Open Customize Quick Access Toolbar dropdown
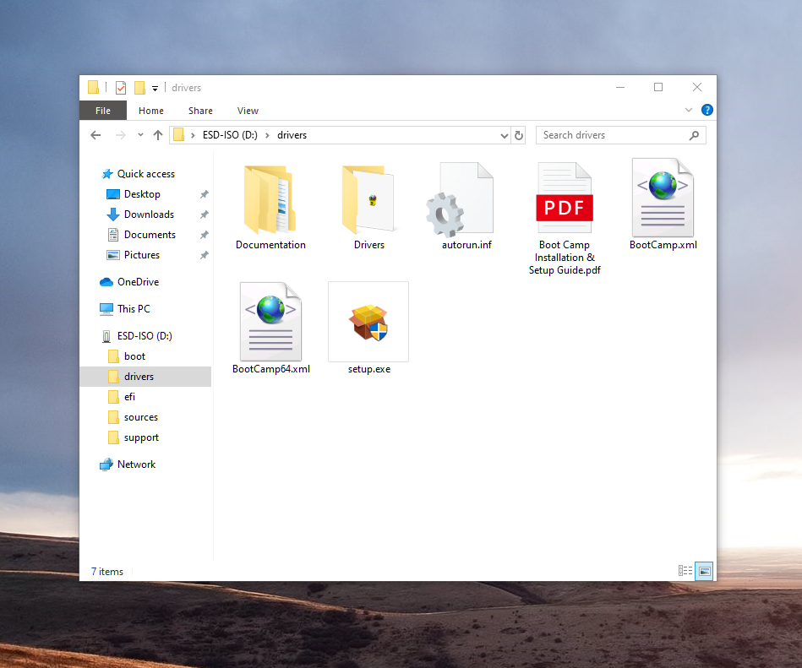Screen dimensions: 802x668 tap(155, 89)
